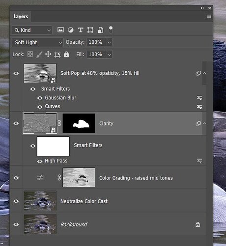226x246 pixels.
Task: Hide the Neutralize Color Cast layer
Action: click(16, 201)
